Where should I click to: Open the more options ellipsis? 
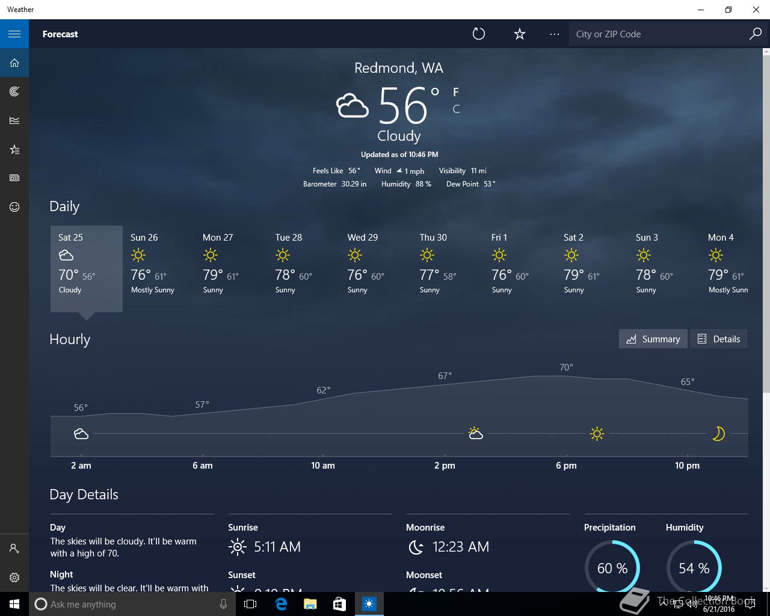pos(555,34)
